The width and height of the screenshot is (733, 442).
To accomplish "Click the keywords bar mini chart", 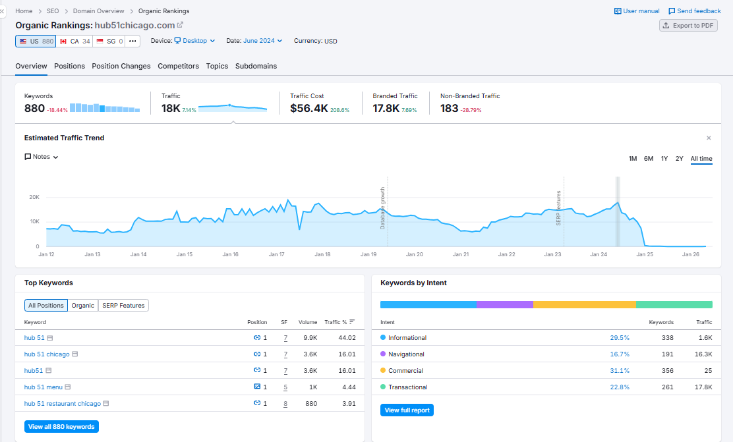I will 105,108.
